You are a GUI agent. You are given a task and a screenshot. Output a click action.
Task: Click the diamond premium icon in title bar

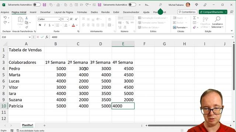point(197,5)
